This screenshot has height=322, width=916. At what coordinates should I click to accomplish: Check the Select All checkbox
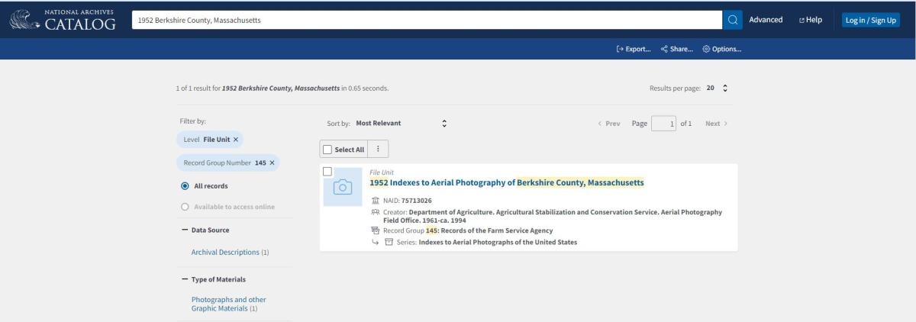tap(328, 149)
